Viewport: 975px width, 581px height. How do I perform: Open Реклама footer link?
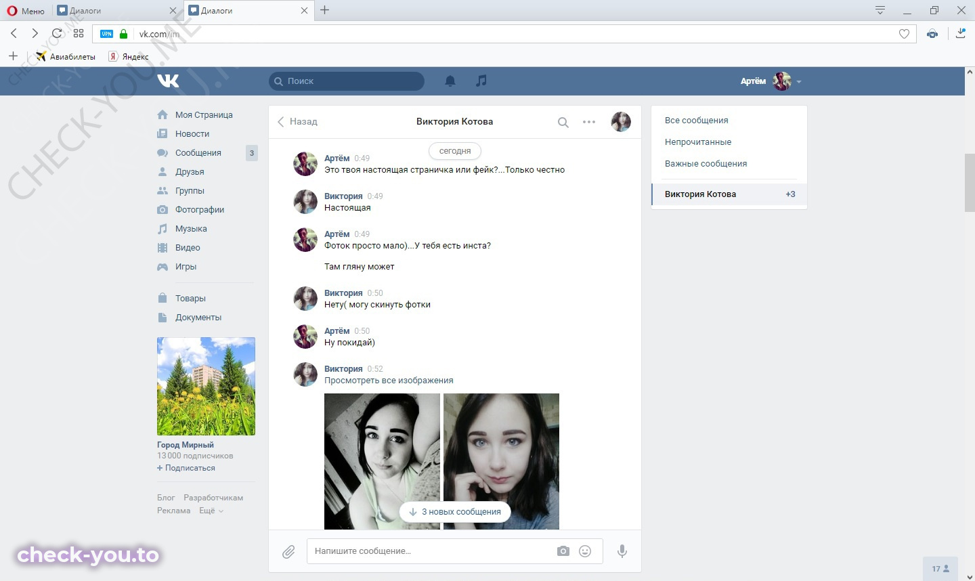[x=174, y=511]
